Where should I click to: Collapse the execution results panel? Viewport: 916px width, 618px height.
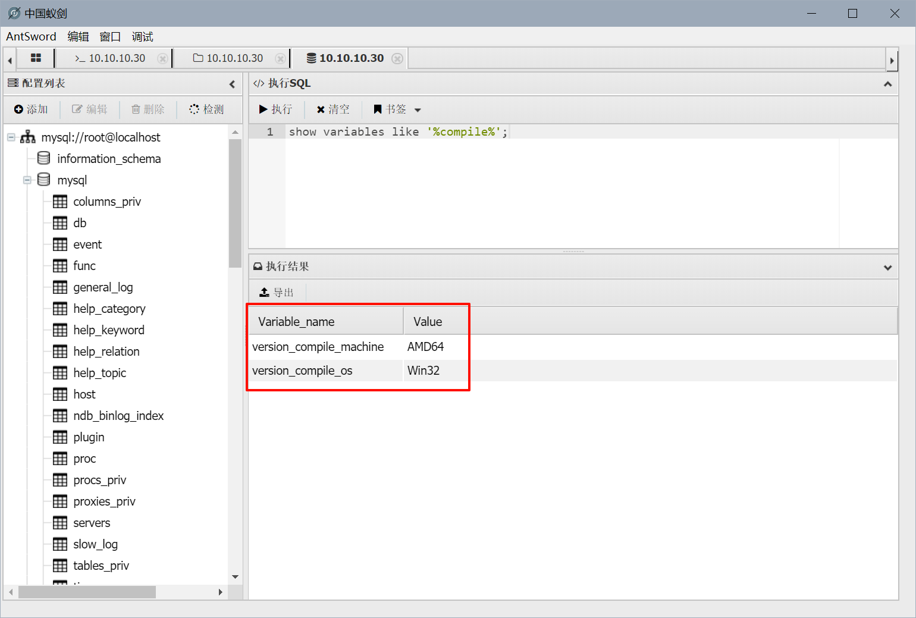pos(887,267)
